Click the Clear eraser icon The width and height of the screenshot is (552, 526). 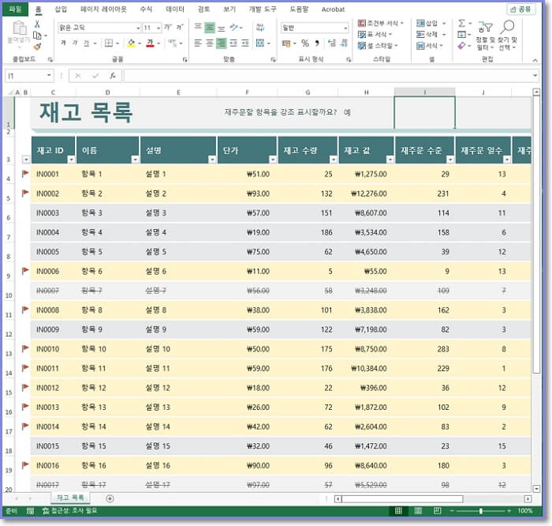pos(461,46)
